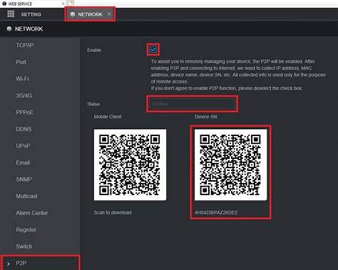Click the Device SN QR code
Image resolution: width=338 pixels, height=270 pixels.
coord(230,165)
